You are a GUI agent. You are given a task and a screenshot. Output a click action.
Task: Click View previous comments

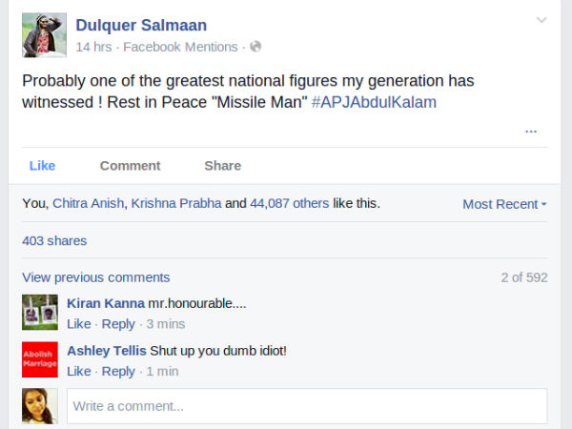pyautogui.click(x=95, y=277)
